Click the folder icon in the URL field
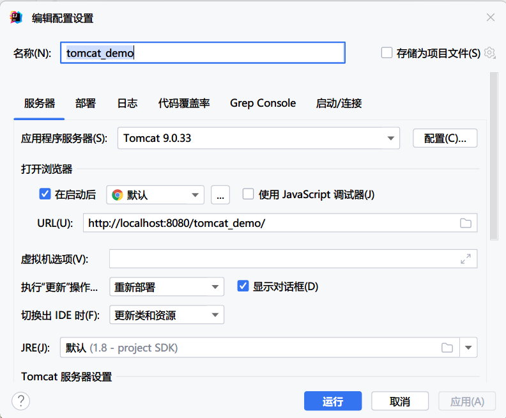The width and height of the screenshot is (506, 418). click(x=465, y=223)
